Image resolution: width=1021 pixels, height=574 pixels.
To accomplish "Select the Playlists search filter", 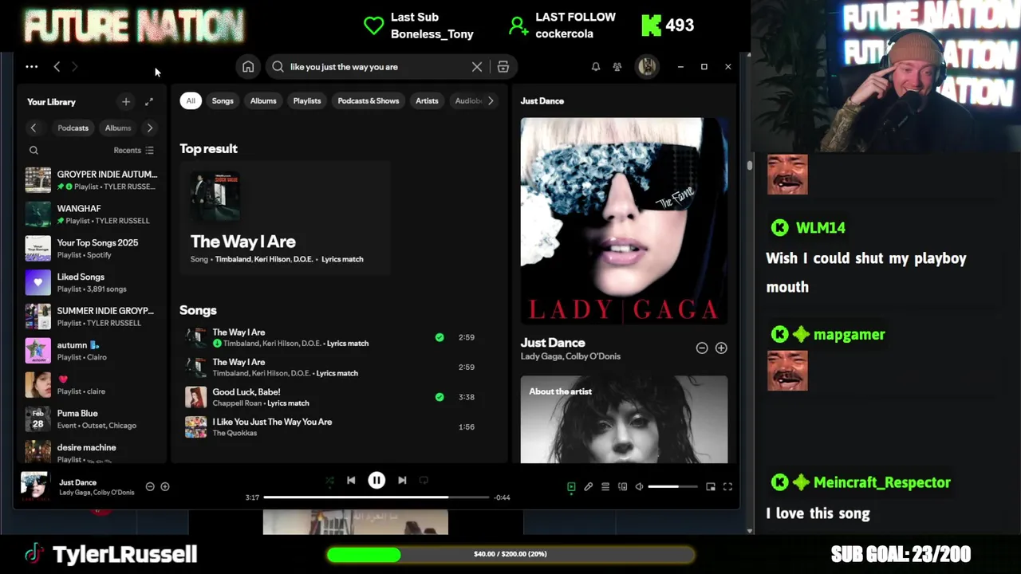I will coord(307,101).
